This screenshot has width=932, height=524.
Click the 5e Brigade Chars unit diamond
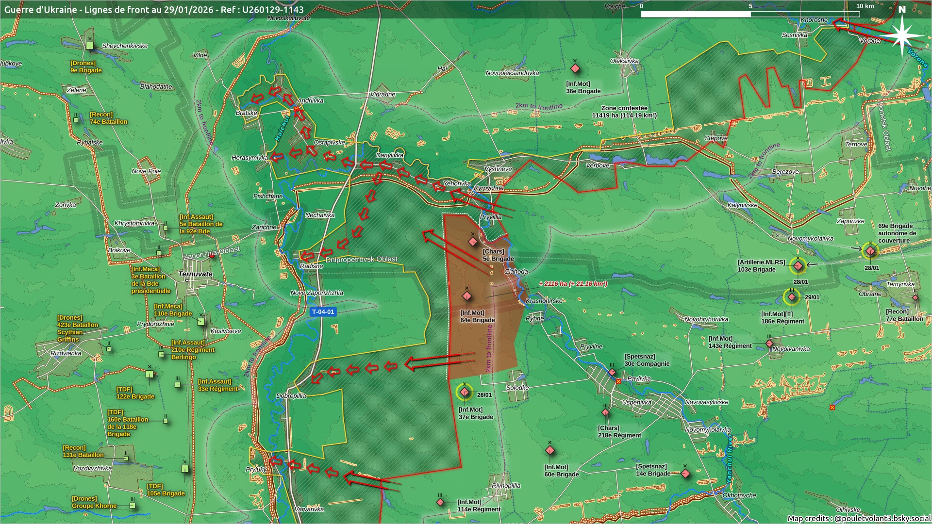(473, 242)
